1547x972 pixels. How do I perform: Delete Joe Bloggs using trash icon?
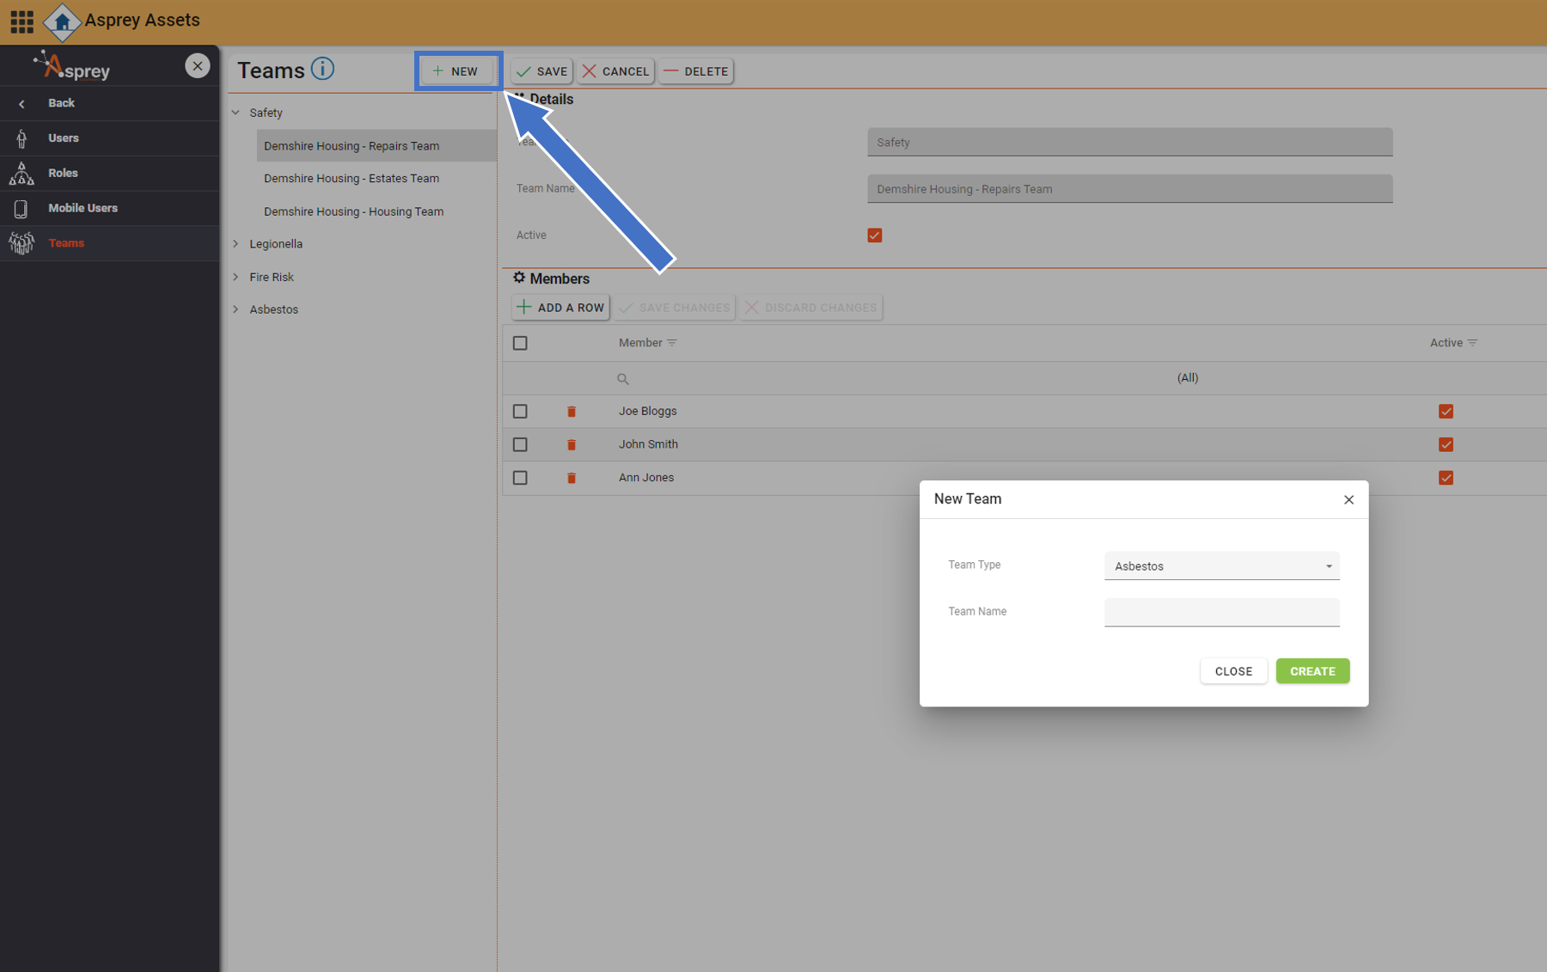coord(572,412)
